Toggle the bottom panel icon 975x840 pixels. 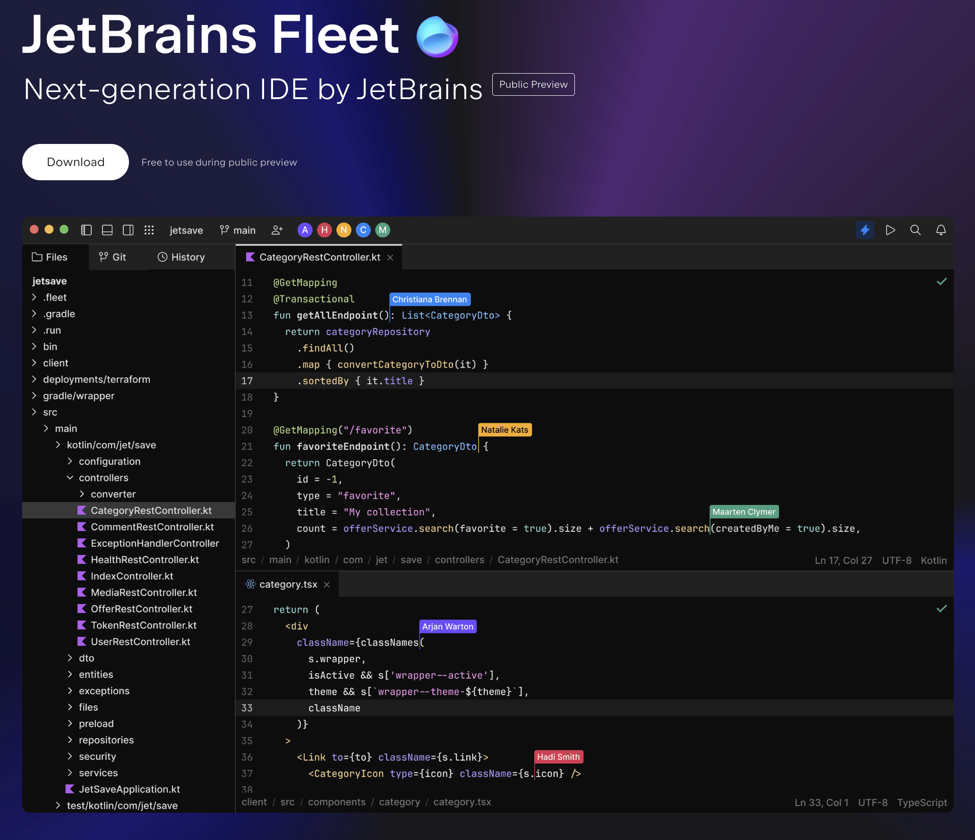tap(107, 230)
